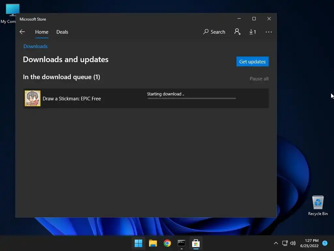This screenshot has height=251, width=334.
Task: Click the network tray icon
Action: point(285,243)
